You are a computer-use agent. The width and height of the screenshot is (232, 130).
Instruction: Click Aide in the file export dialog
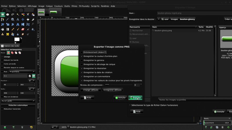tap(137, 112)
